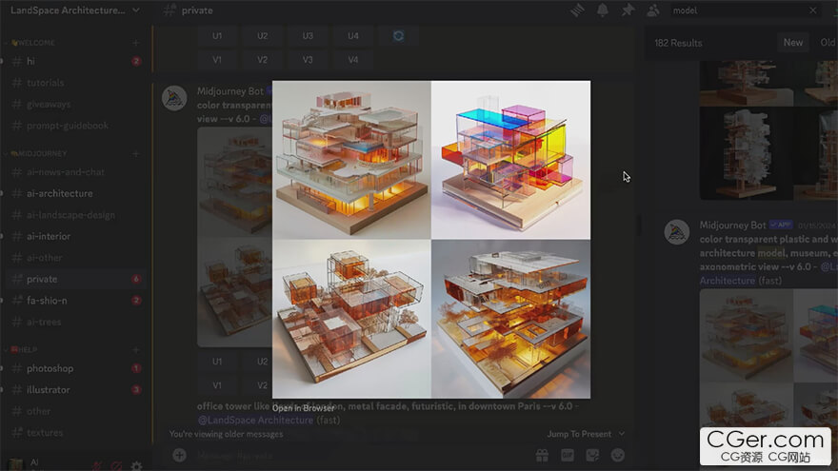Viewport: 838px width, 471px height.
Task: Open the sticker picker icon
Action: (x=592, y=455)
